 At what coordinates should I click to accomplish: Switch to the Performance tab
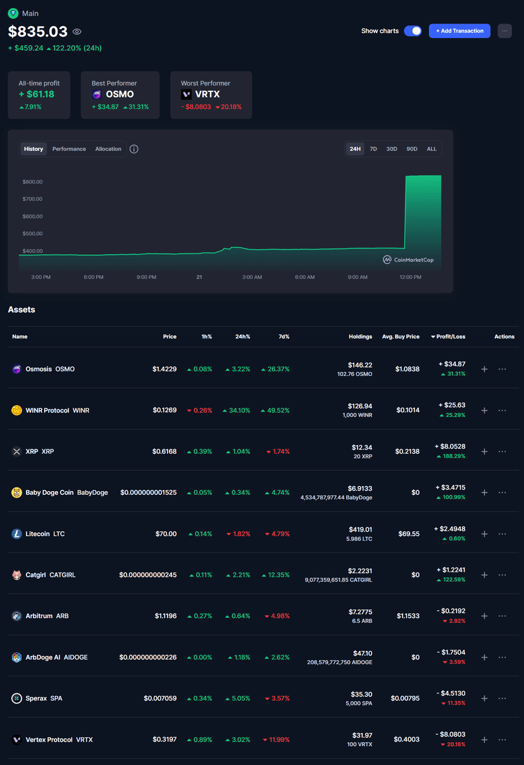click(69, 149)
